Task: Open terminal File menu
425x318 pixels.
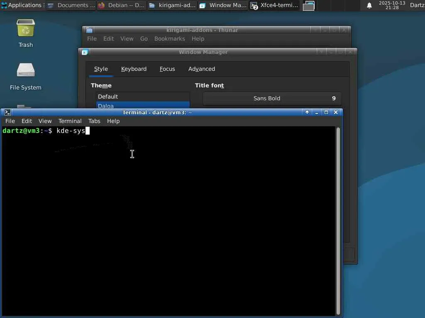Action: 10,121
